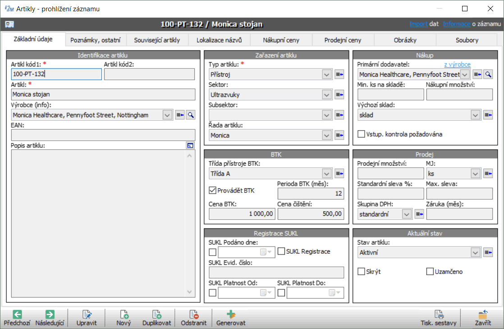This screenshot has width=504, height=329.
Task: Click the Cena BTK field
Action: point(242,214)
